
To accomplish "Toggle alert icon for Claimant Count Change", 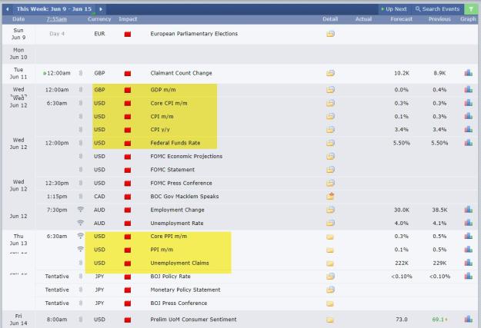I will tap(81, 73).
